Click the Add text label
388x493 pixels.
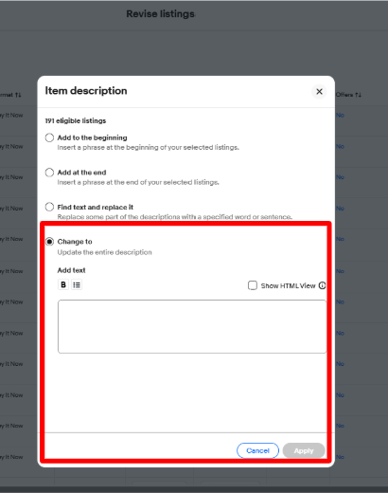click(71, 270)
